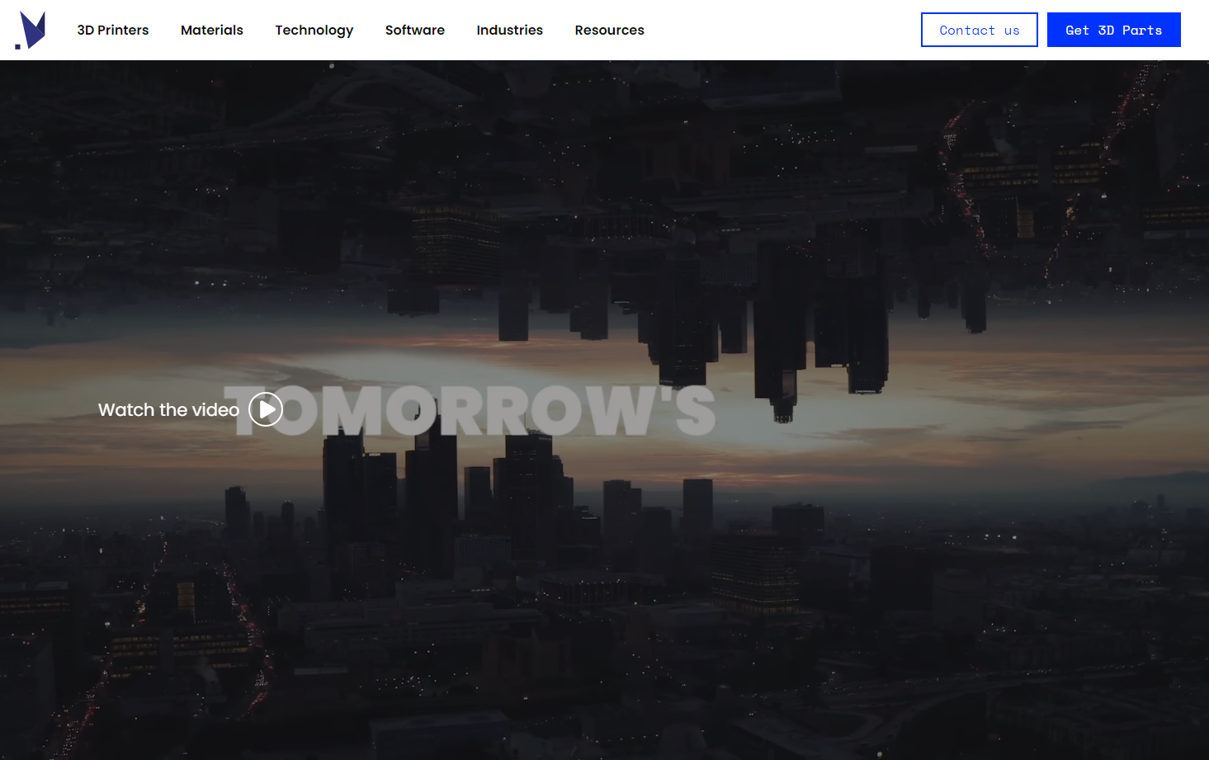
Task: Click the Resources label beside Industries
Action: point(609,31)
